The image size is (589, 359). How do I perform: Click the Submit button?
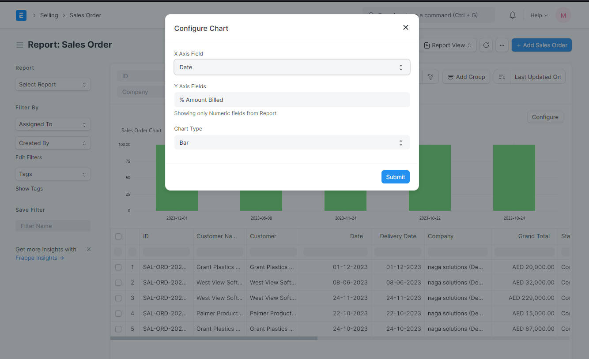(395, 176)
